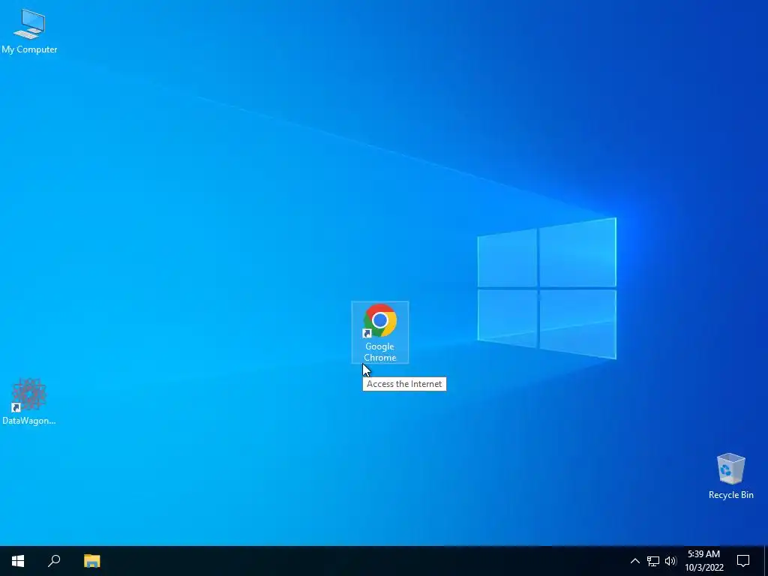The height and width of the screenshot is (576, 768).
Task: Launch File Explorer from the taskbar
Action: click(x=91, y=561)
